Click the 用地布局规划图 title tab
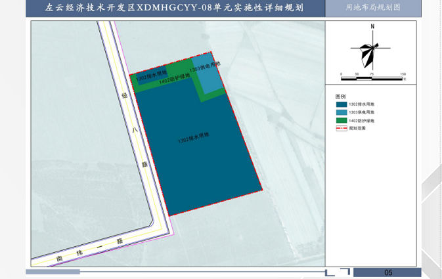Viewport: 442px width, 279px height. (x=372, y=8)
